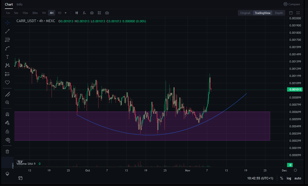Click the Volume SMA 9 indicator label
The height and width of the screenshot is (186, 308).
coord(26,163)
